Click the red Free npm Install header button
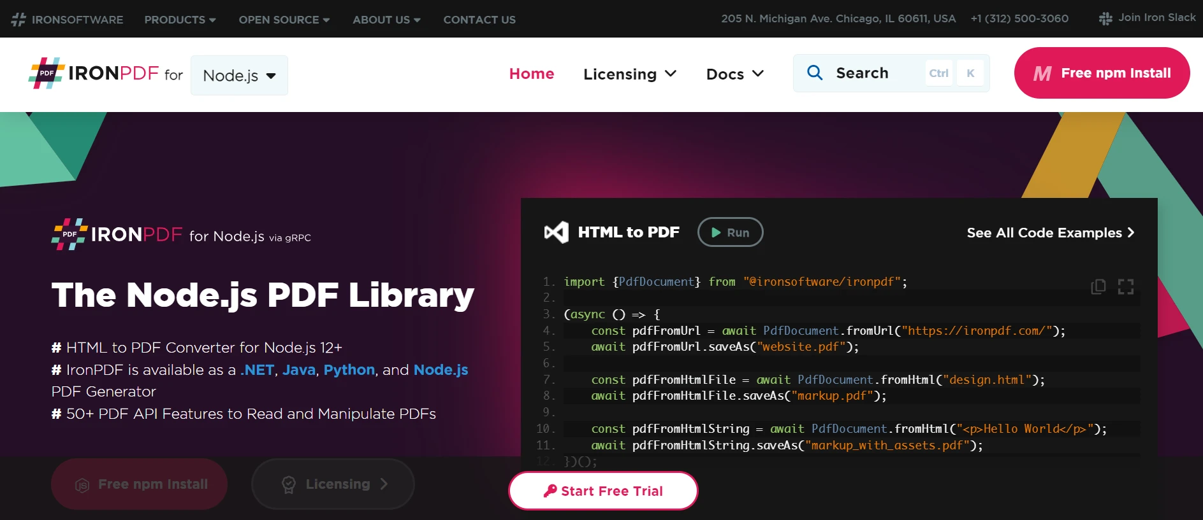The height and width of the screenshot is (520, 1203). pyautogui.click(x=1102, y=73)
